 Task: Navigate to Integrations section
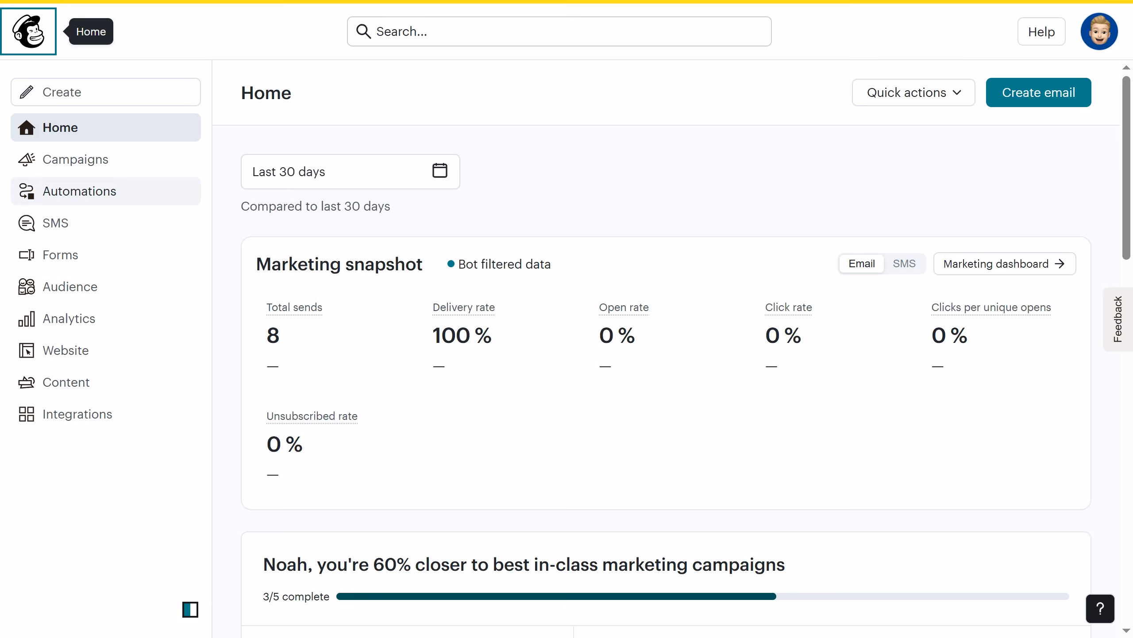point(106,414)
